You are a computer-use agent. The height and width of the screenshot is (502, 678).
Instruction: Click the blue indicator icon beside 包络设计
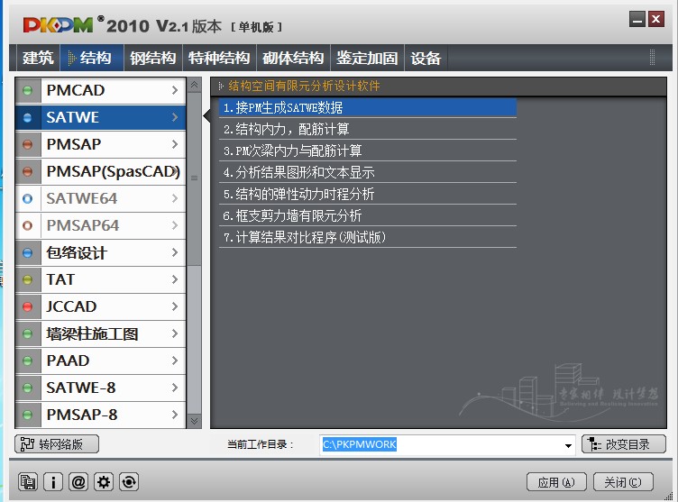[28, 252]
